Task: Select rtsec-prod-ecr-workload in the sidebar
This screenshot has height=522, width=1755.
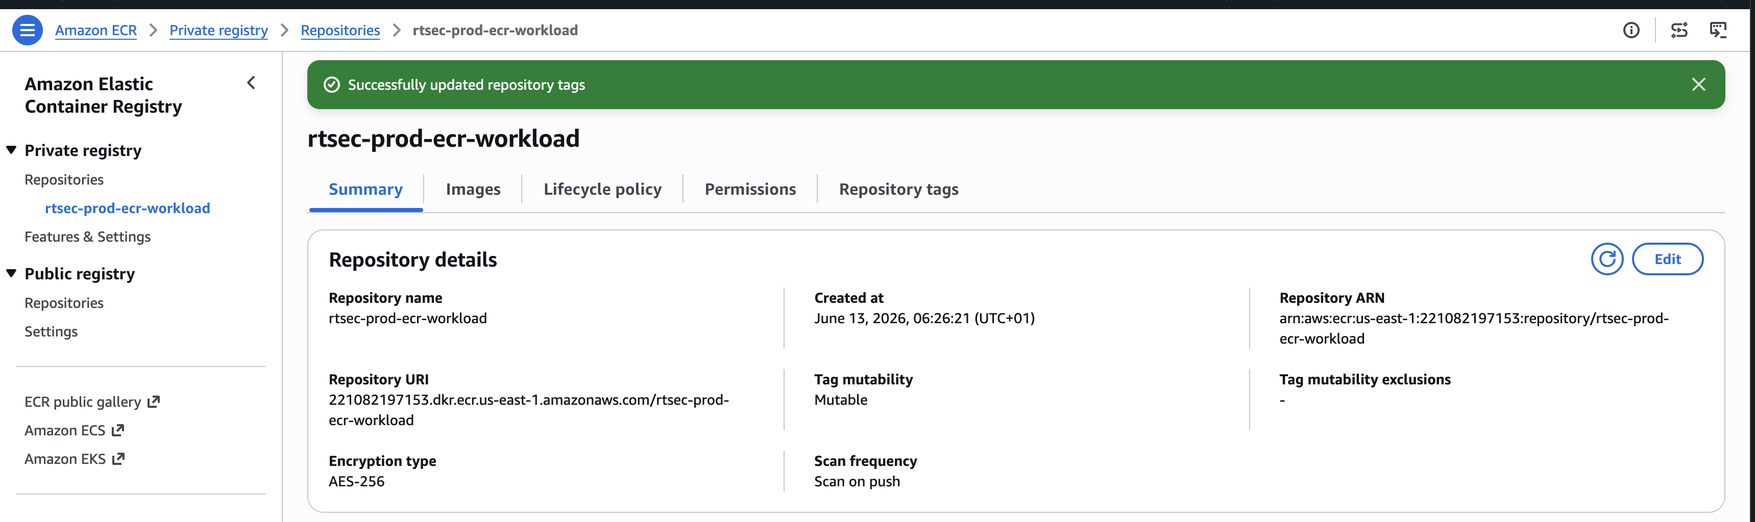Action: (x=128, y=208)
